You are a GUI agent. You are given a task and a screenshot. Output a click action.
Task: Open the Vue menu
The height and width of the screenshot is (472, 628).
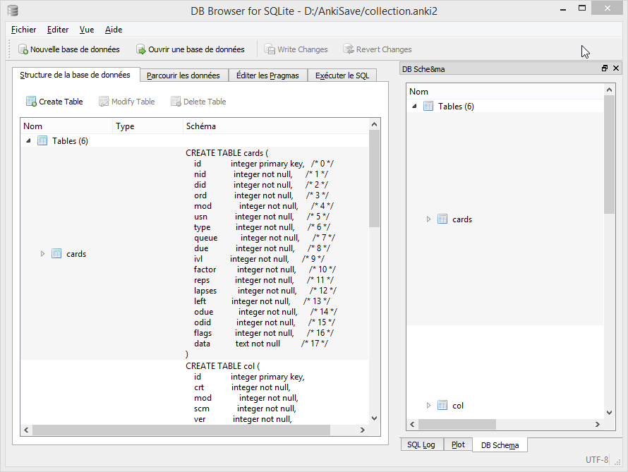click(86, 30)
